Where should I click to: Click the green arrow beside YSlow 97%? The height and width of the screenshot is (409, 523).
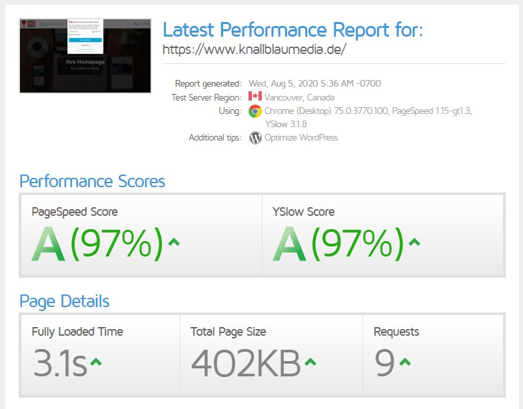[x=414, y=242]
